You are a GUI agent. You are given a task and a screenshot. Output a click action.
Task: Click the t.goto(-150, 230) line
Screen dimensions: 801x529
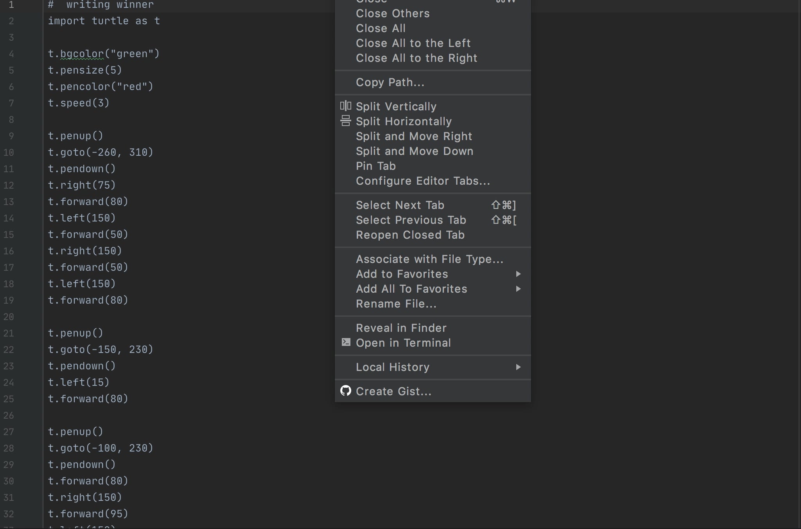[x=101, y=349]
